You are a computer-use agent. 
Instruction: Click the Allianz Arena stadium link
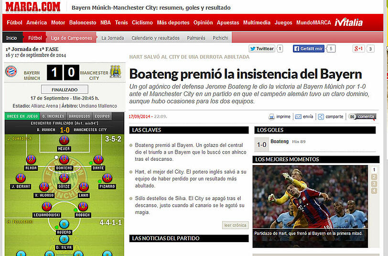44,106
